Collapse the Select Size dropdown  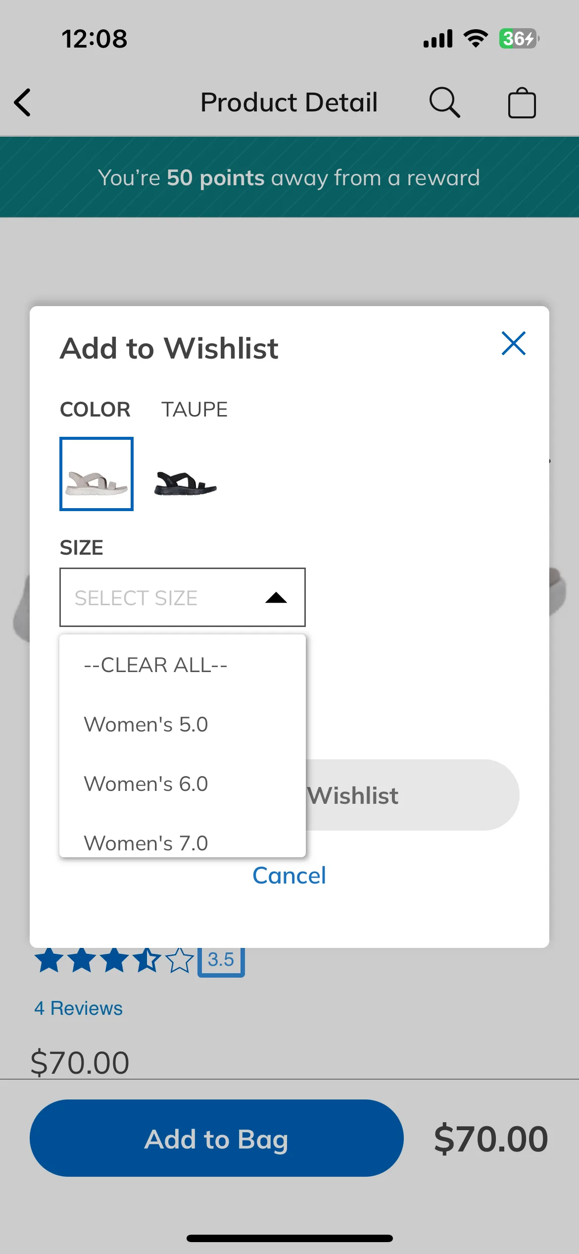click(x=183, y=597)
